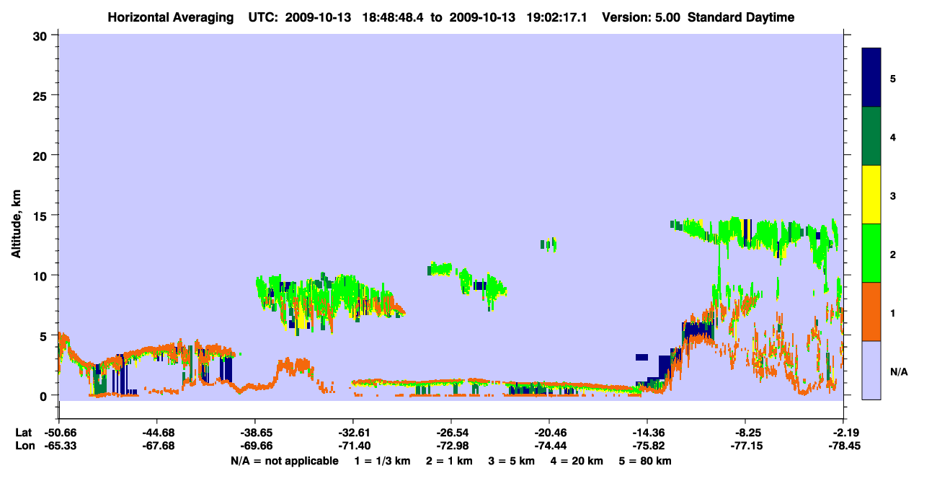
Task: Click longitude value -69.66
Action: click(x=254, y=446)
